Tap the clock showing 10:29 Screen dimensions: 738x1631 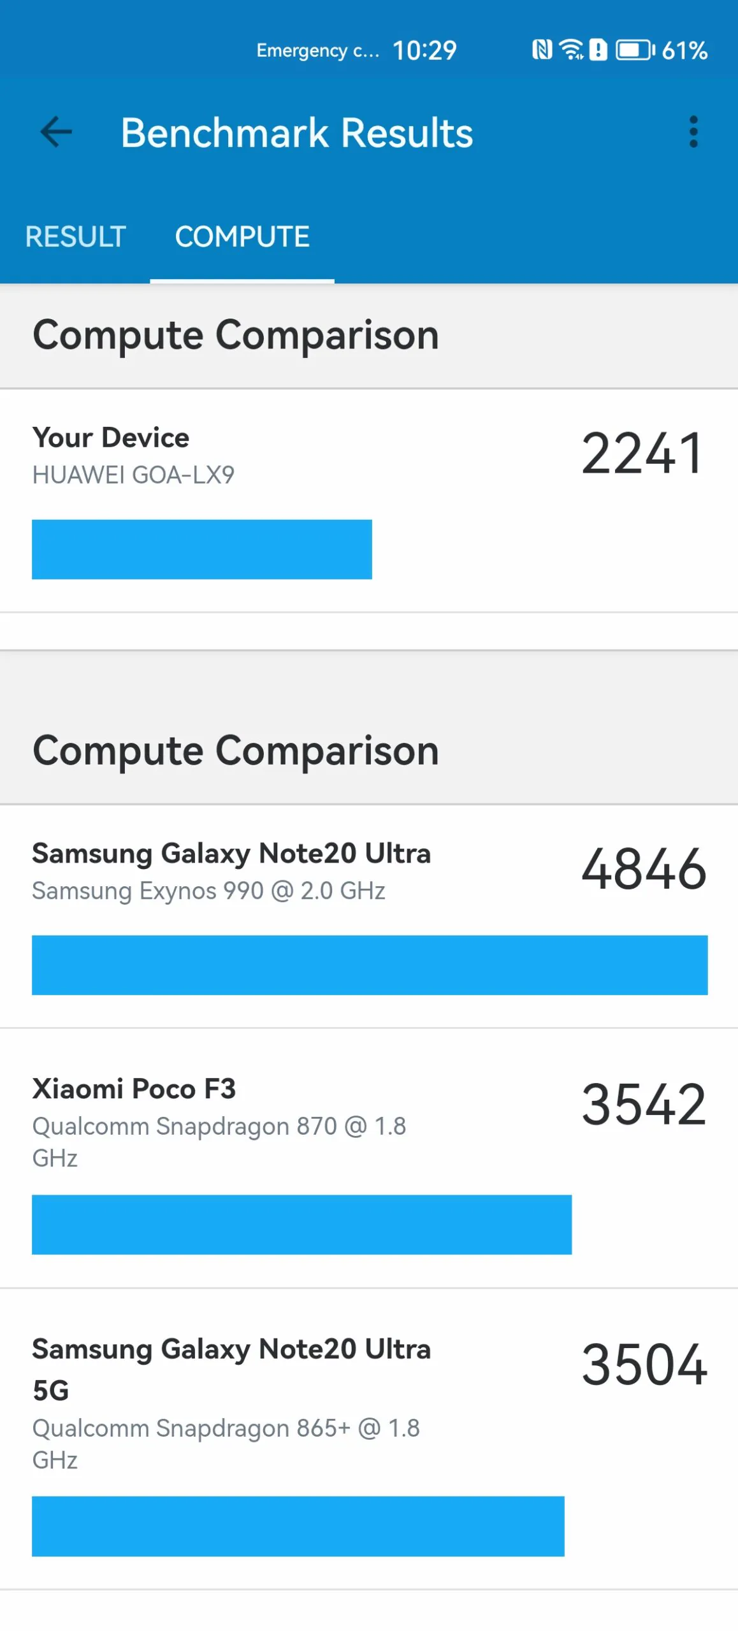tap(424, 50)
